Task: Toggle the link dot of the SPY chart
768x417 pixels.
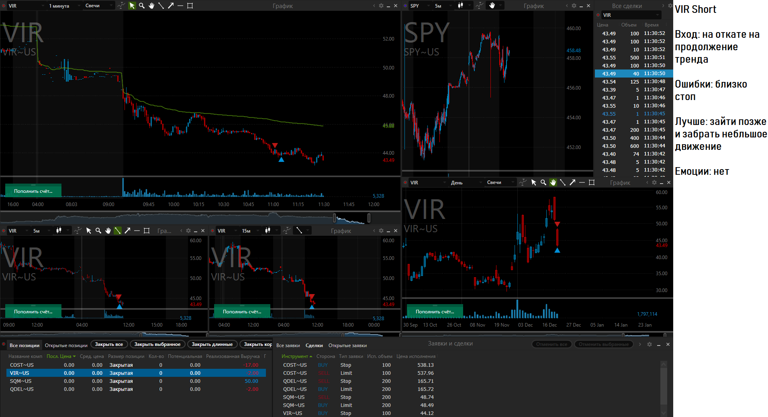Action: tap(405, 6)
